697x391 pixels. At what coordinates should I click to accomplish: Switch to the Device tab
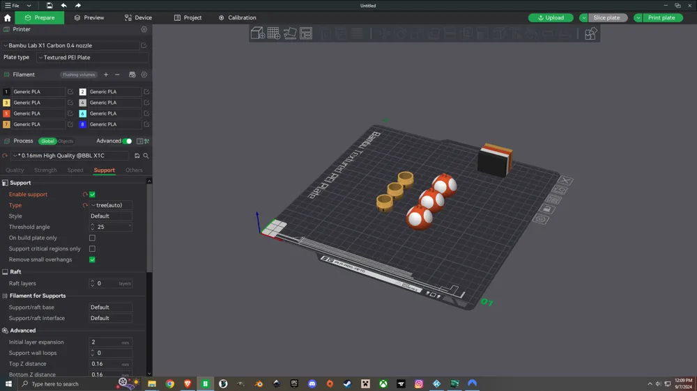pos(138,18)
